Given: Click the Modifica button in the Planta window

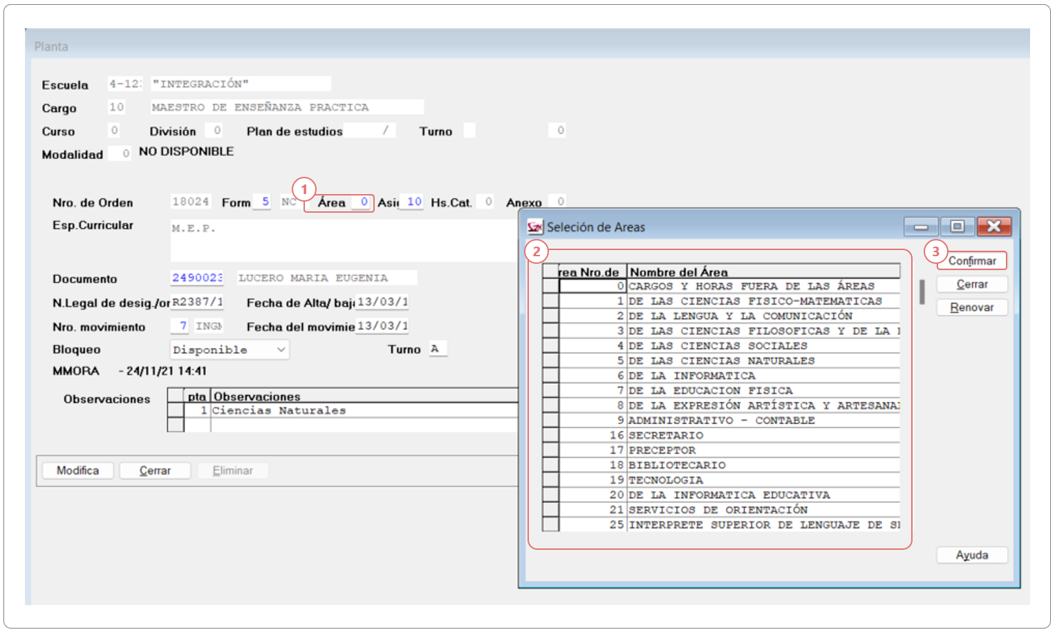Looking at the screenshot, I should pos(77,470).
